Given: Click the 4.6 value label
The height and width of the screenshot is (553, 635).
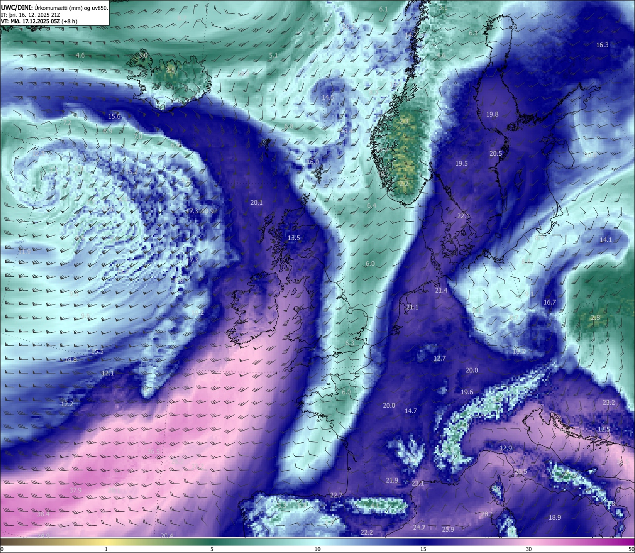Looking at the screenshot, I should 80,55.
